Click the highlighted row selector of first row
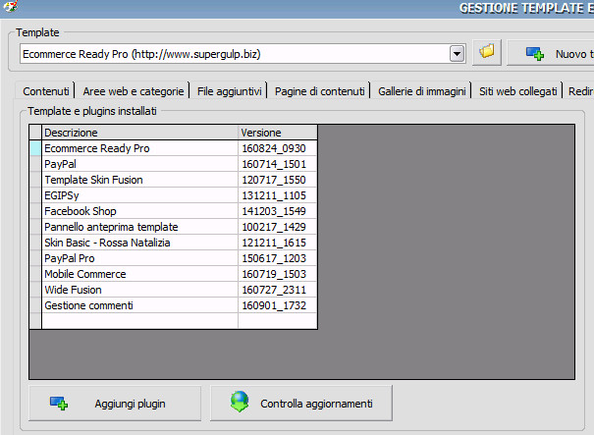Viewport: 594px width, 435px height. click(x=35, y=148)
